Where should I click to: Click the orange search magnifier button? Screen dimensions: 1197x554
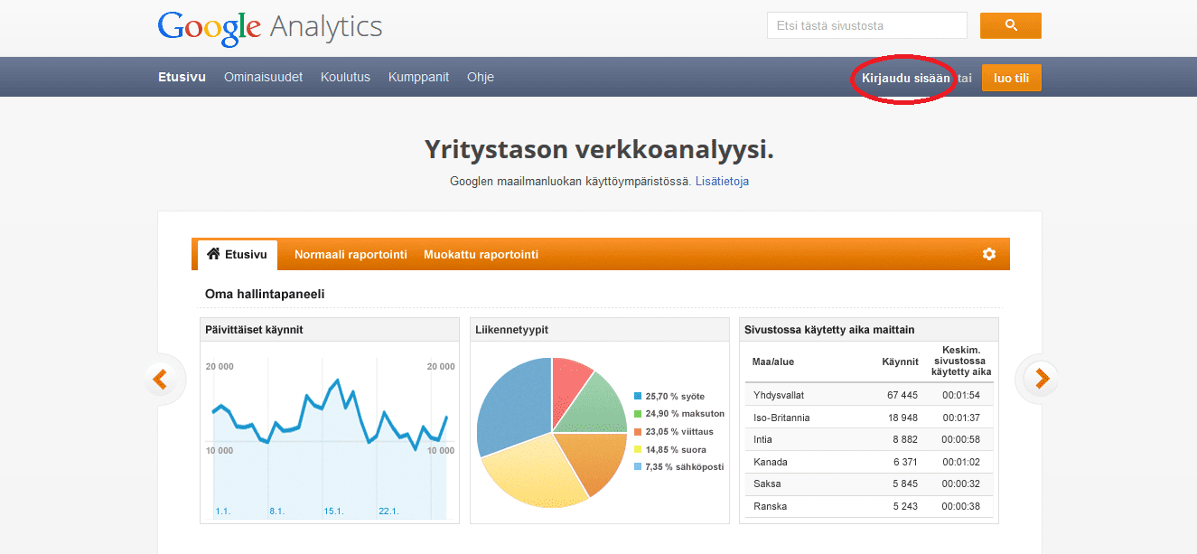[x=1011, y=25]
